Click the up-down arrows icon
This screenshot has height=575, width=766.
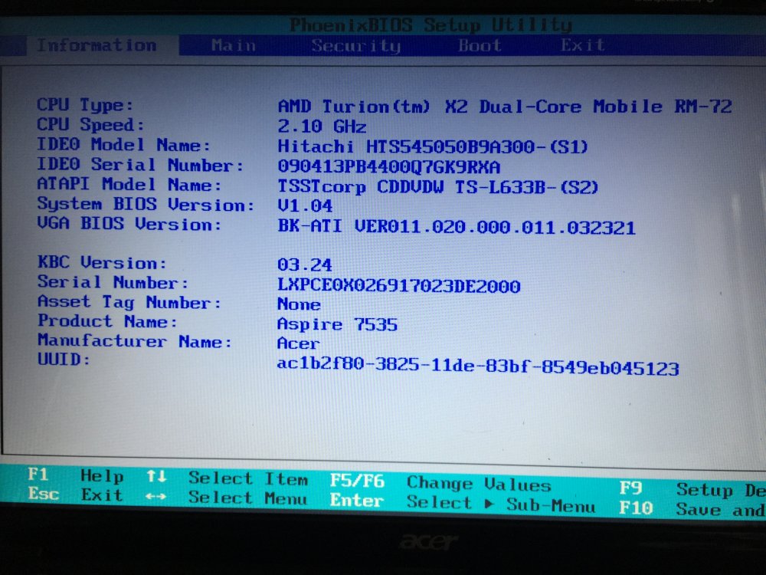point(156,476)
